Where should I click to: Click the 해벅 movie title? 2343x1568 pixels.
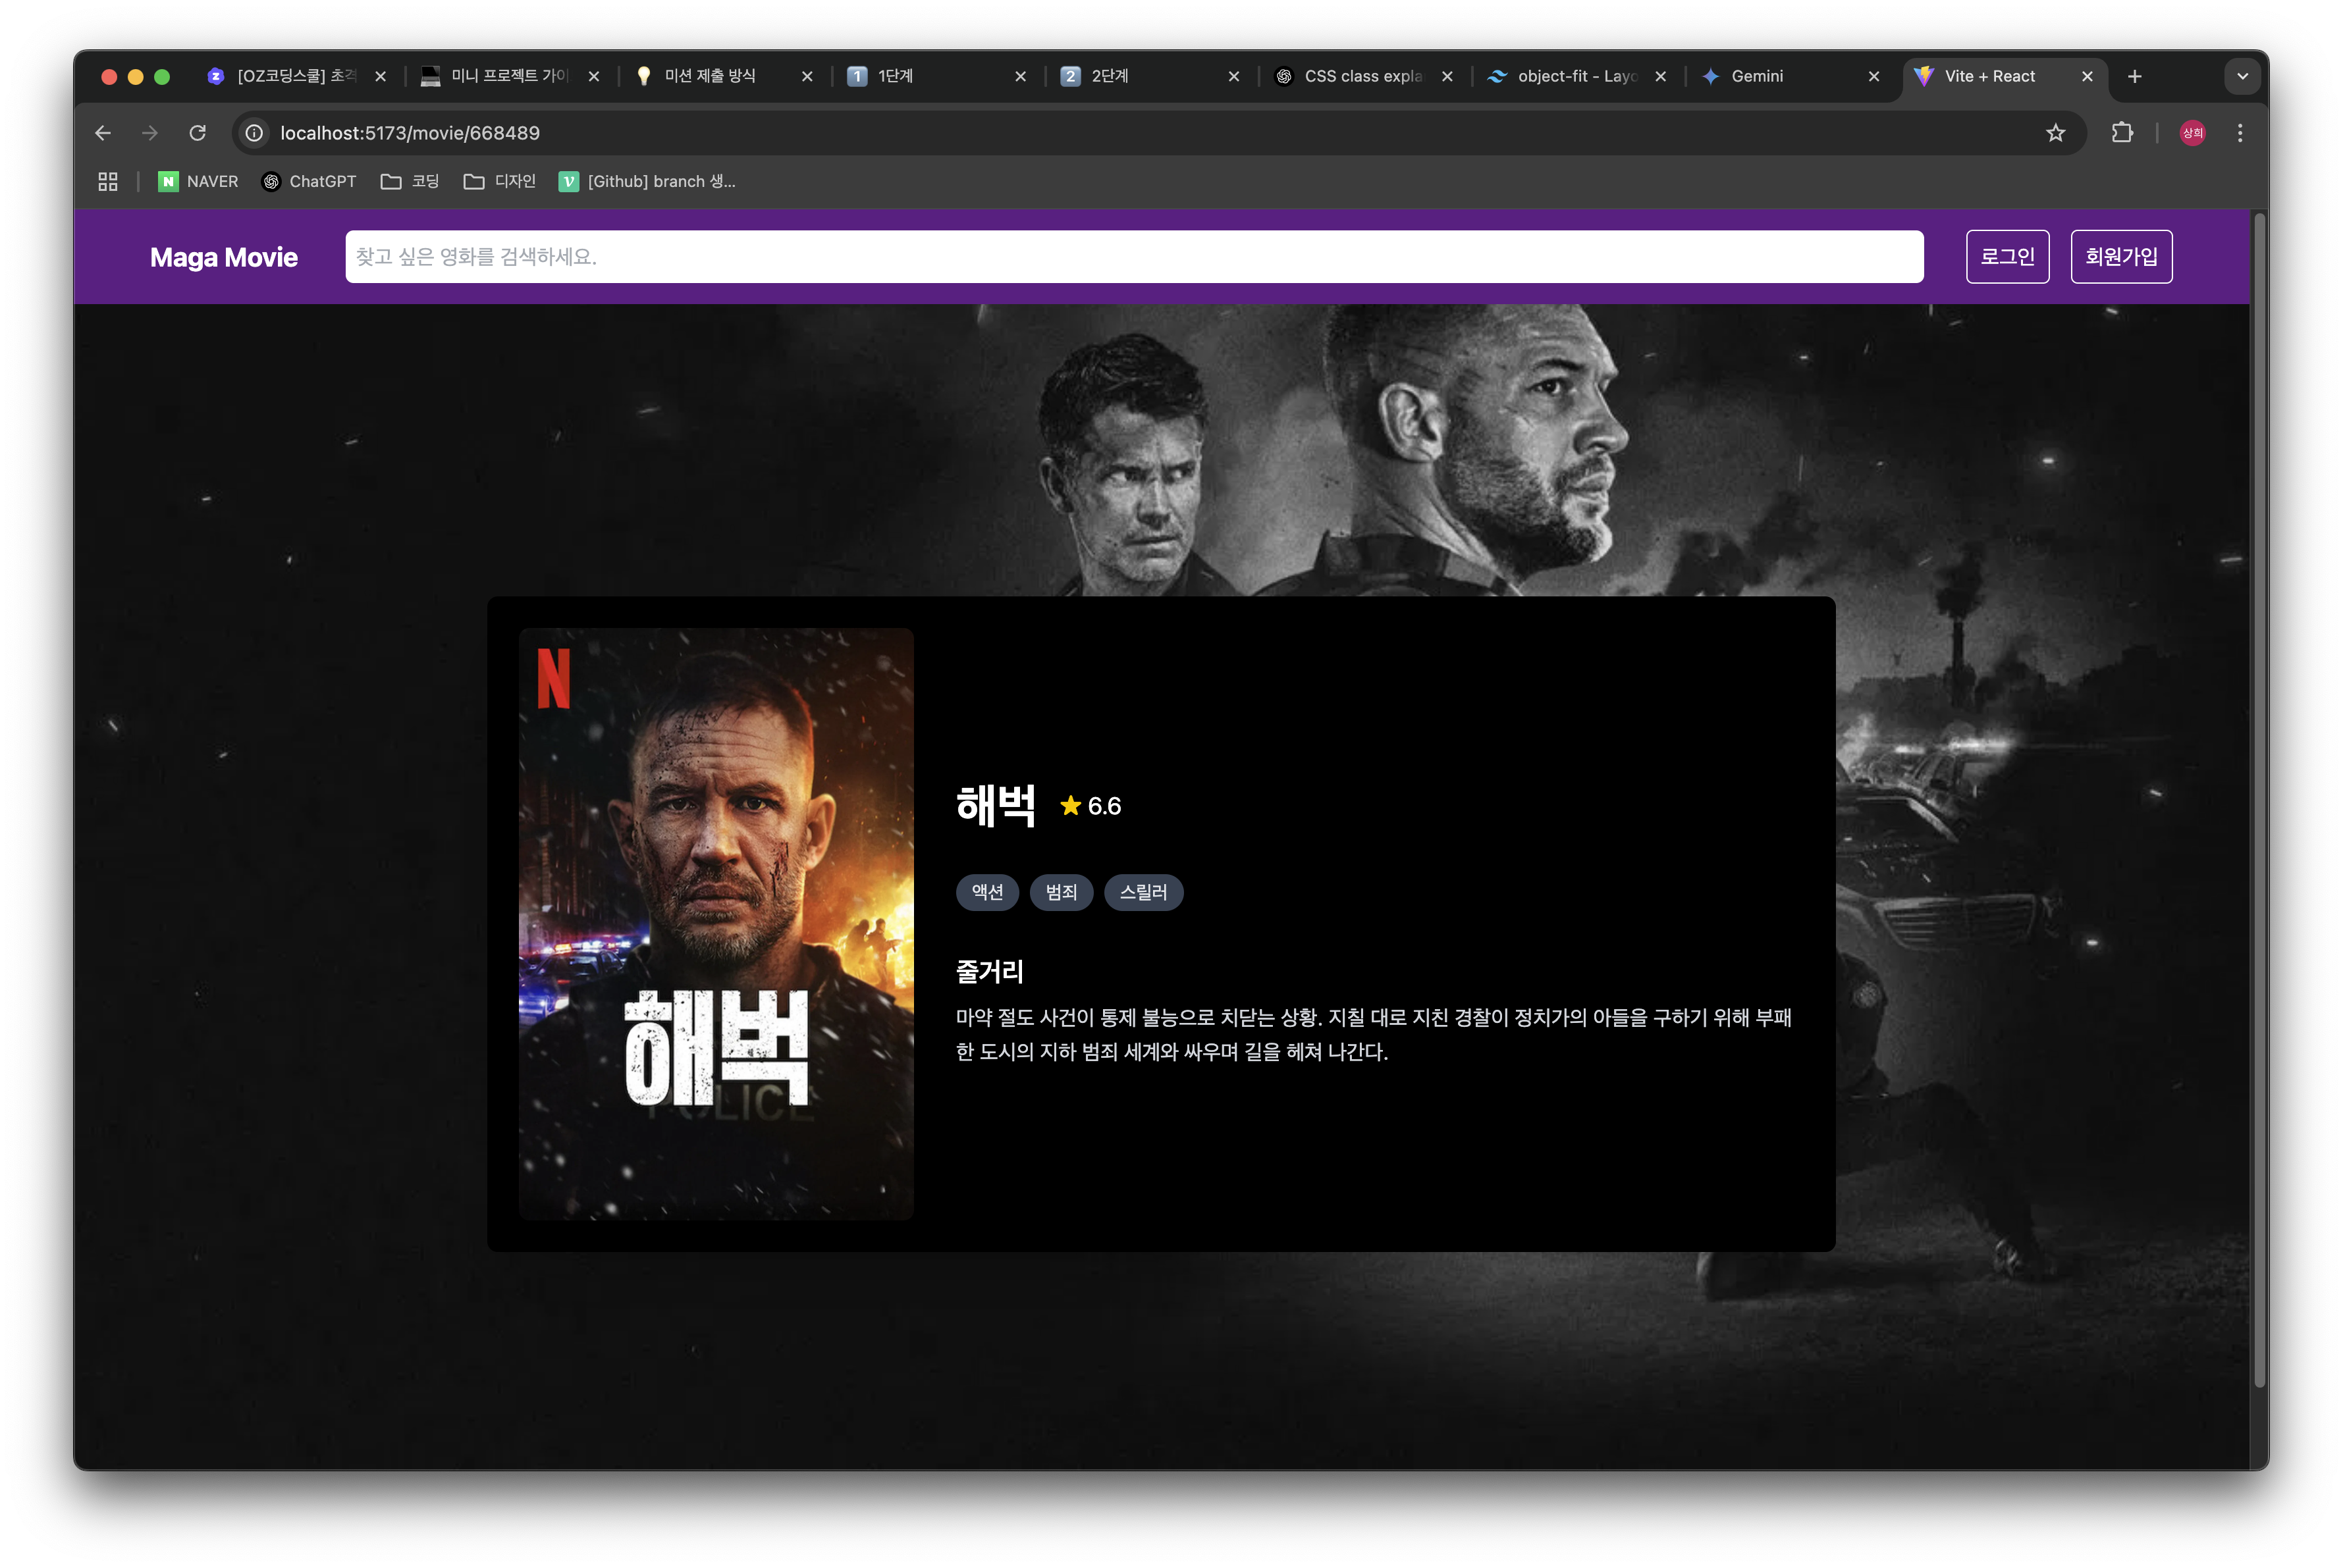(x=996, y=805)
